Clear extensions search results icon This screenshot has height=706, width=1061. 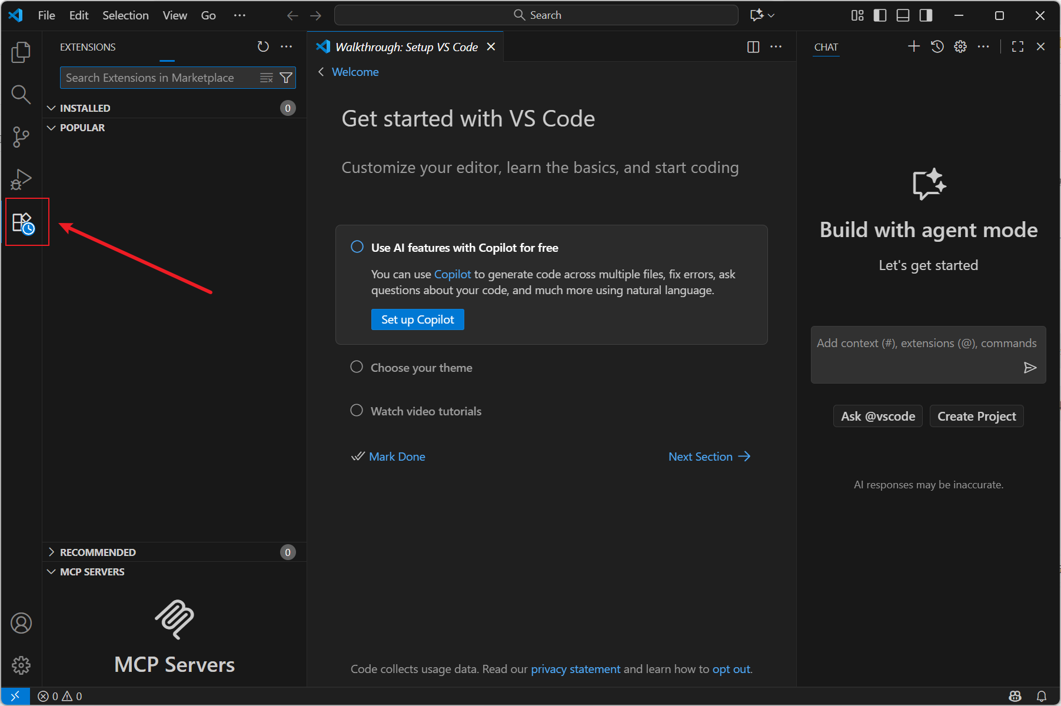(x=267, y=78)
